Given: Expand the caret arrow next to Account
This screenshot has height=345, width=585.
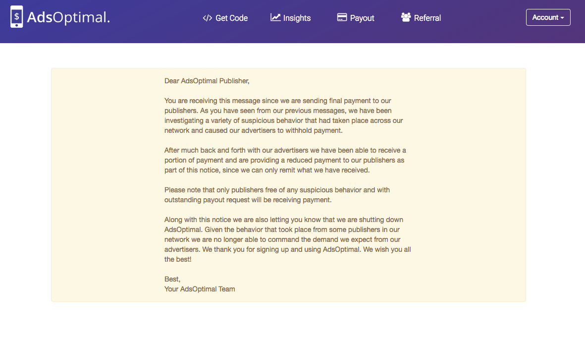Looking at the screenshot, I should (x=562, y=18).
